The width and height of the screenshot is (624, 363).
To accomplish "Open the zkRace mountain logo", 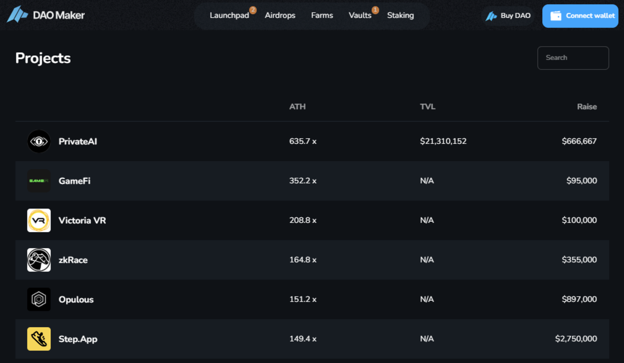I will [x=39, y=260].
